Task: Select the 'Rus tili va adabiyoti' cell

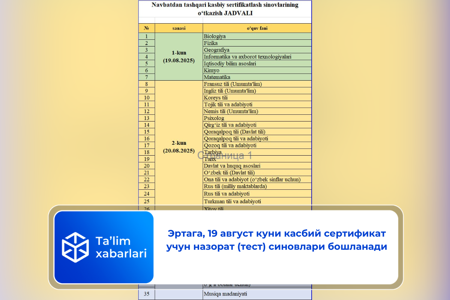Action: click(257, 193)
